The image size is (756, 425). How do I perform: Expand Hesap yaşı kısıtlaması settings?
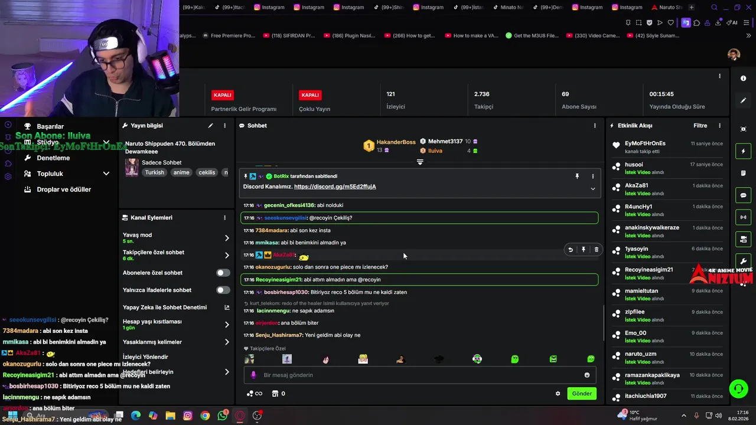[227, 324]
